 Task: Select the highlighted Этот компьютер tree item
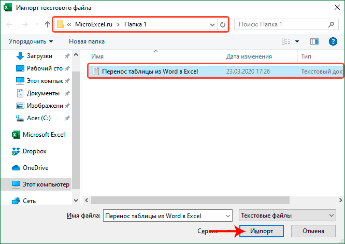point(36,184)
